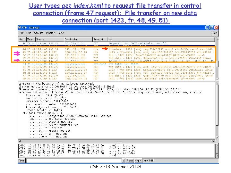The image size is (231, 173).
Task: Focus the display filter text field
Action: (74, 161)
